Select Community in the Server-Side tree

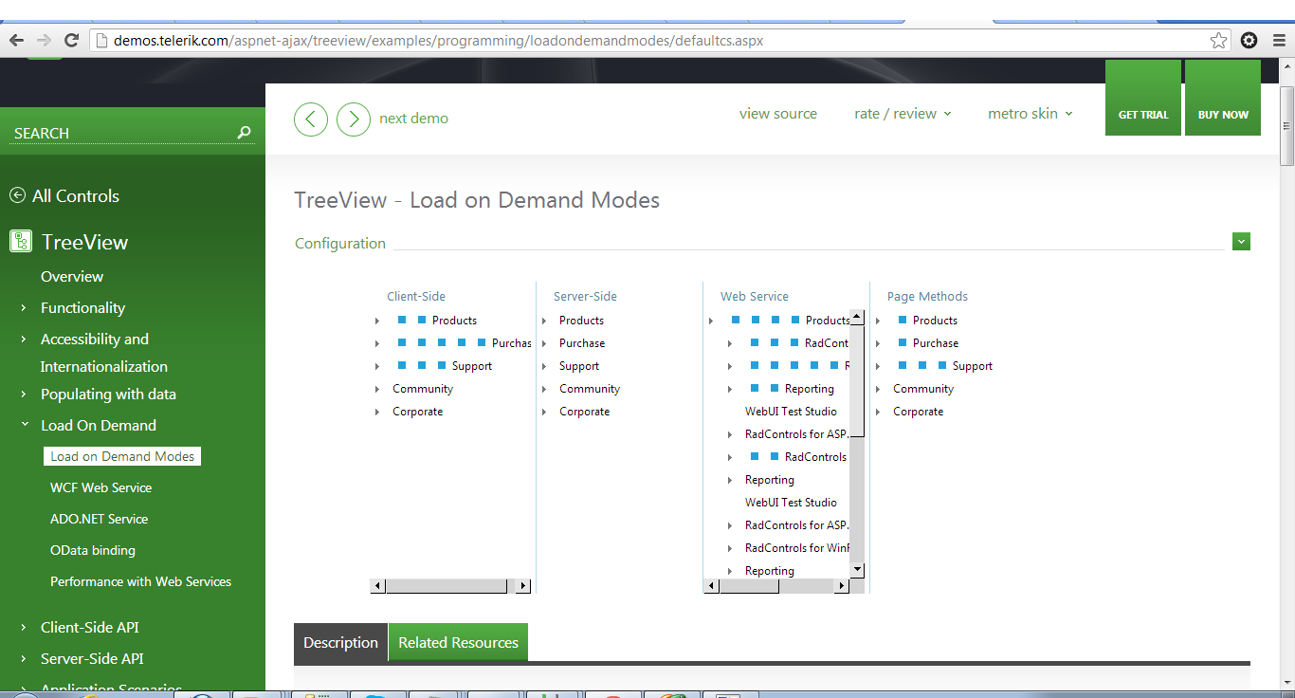[590, 389]
